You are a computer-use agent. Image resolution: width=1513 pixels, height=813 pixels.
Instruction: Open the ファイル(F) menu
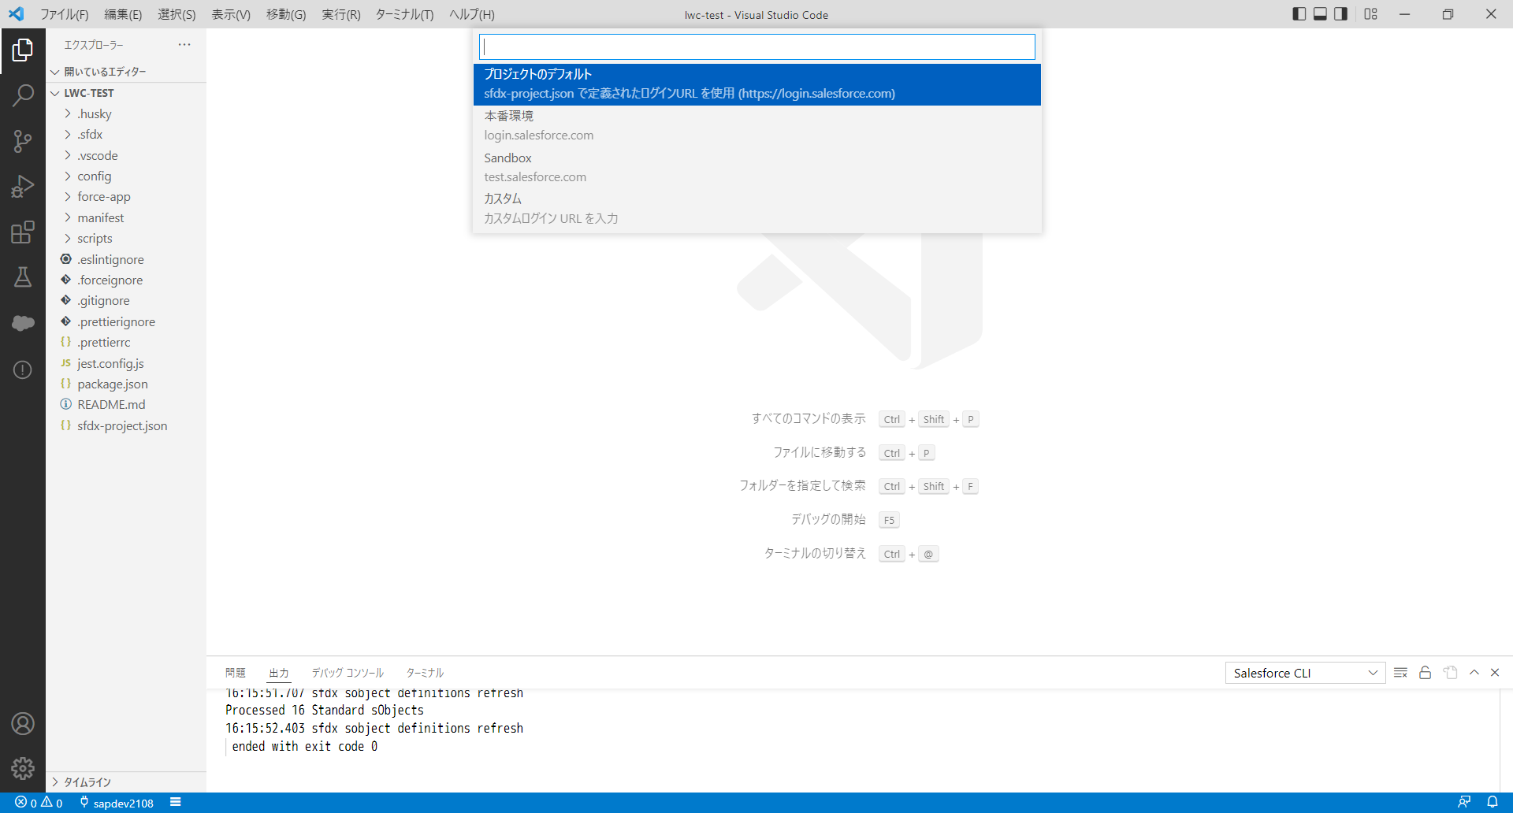[x=65, y=14]
